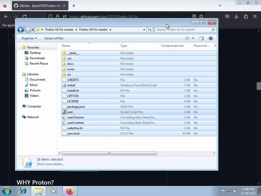
Task: Open the Windows Start button
Action: (x=7, y=191)
